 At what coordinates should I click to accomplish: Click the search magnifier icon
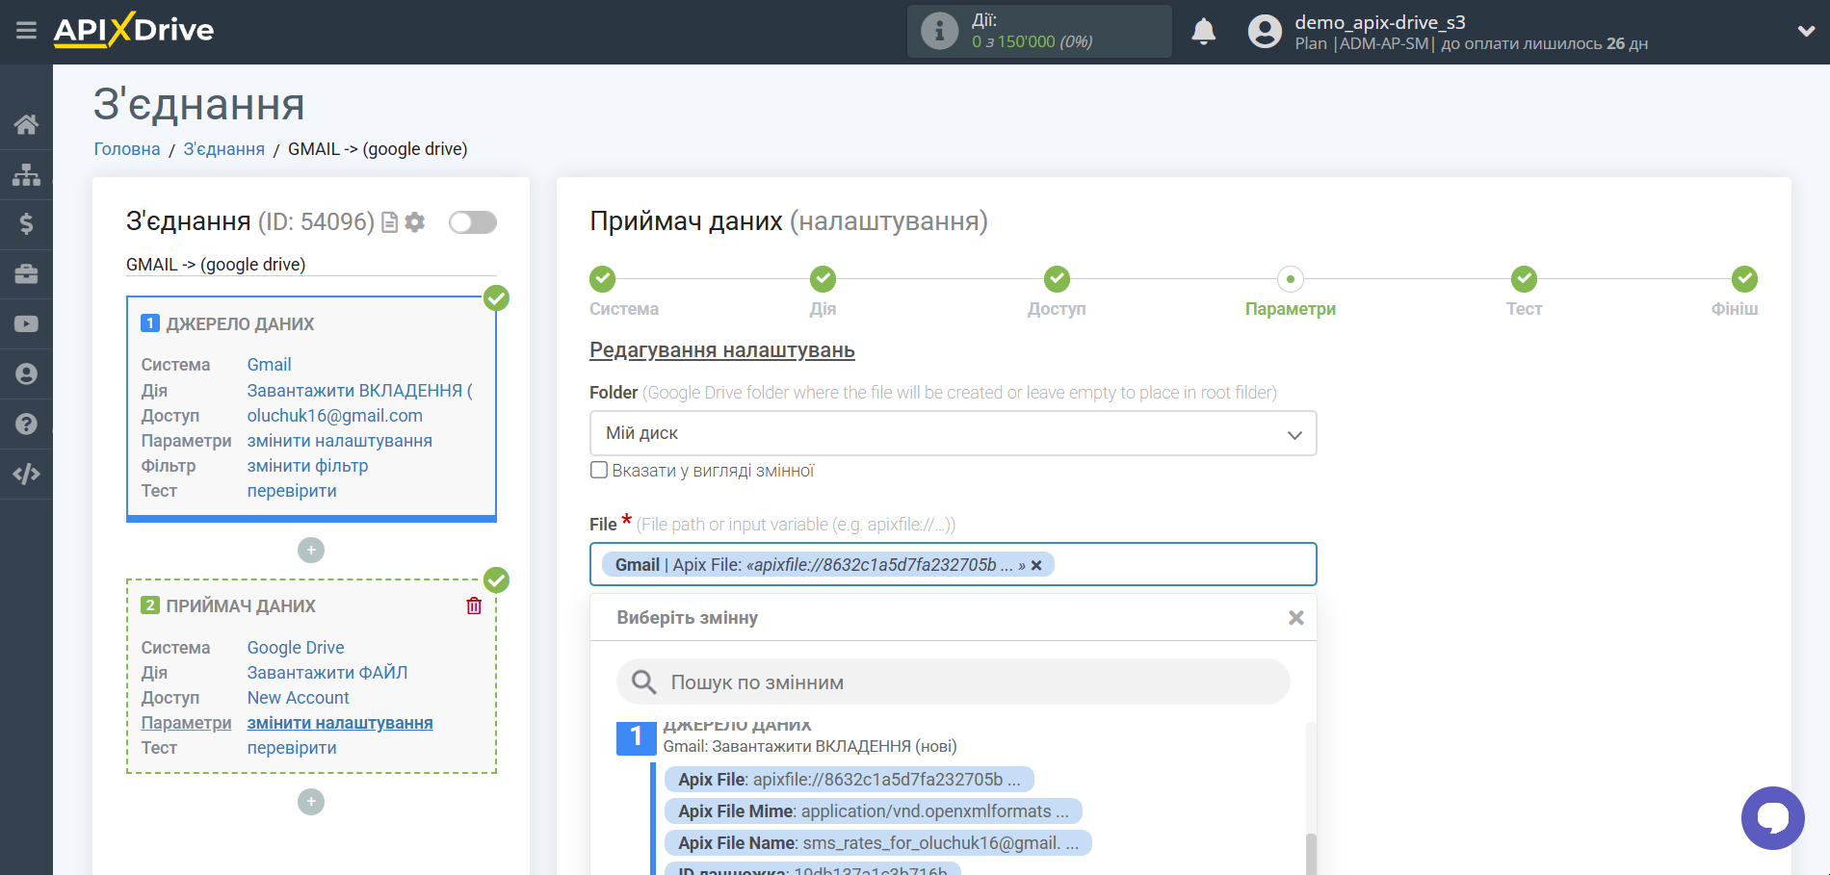point(643,682)
